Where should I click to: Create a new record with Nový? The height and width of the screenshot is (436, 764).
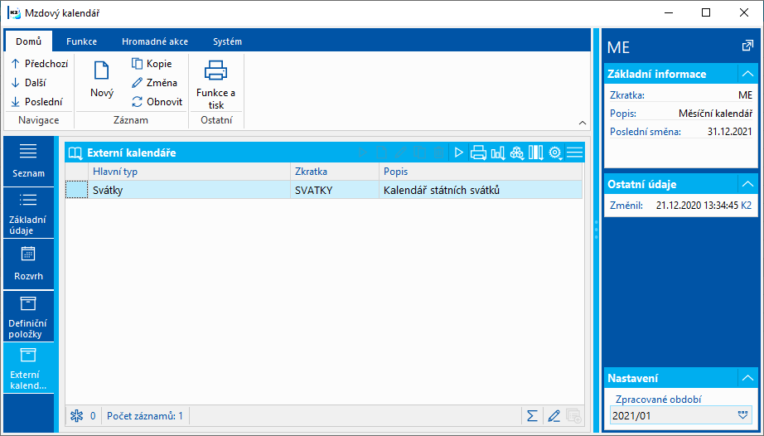click(102, 80)
